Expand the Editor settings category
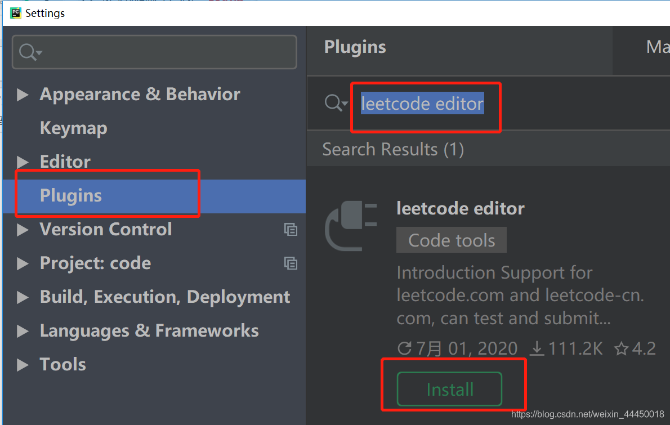Screen dimensions: 670x425 click(x=23, y=162)
